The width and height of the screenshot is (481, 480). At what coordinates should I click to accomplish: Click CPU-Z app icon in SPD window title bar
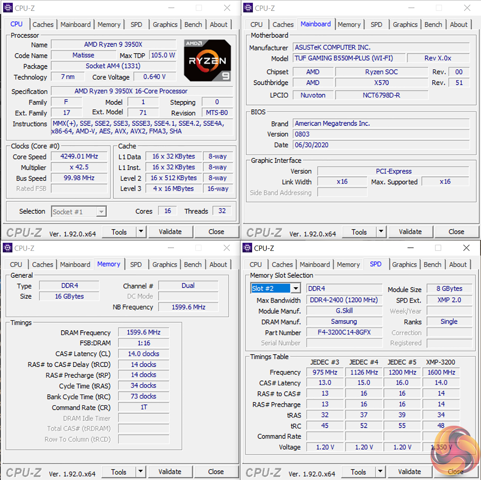point(247,248)
